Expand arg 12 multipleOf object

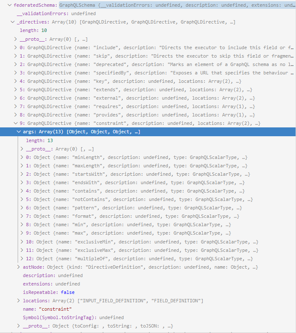(22, 259)
